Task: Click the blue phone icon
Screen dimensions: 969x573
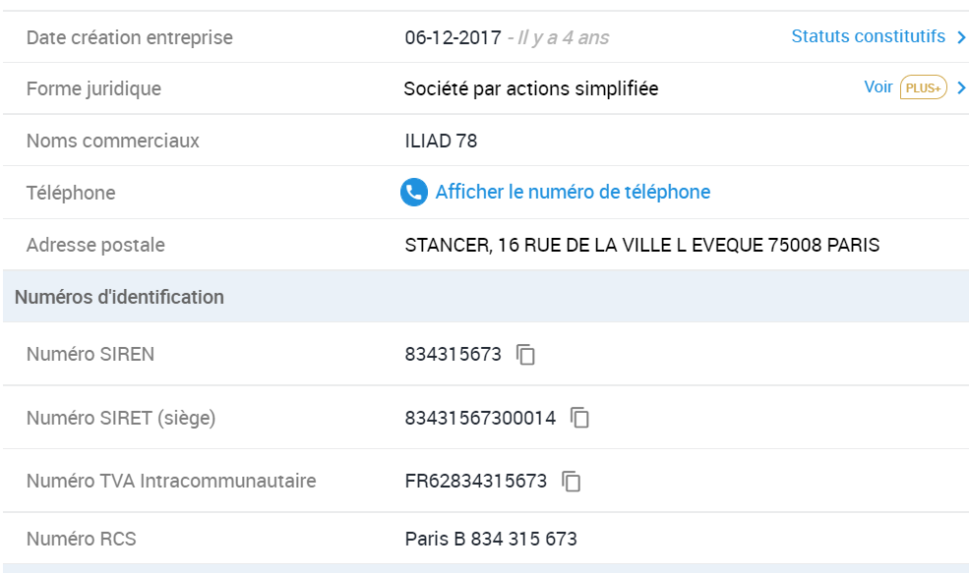Action: [414, 192]
